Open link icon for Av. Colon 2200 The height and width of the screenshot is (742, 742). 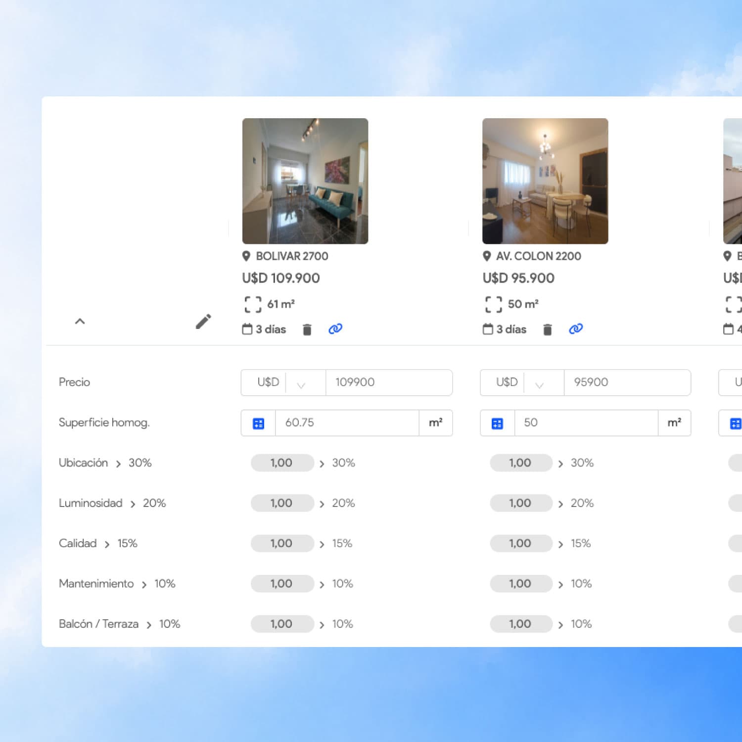(576, 329)
